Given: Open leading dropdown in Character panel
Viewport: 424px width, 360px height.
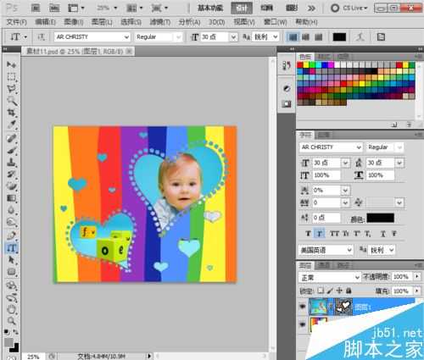Looking at the screenshot, I should click(399, 163).
